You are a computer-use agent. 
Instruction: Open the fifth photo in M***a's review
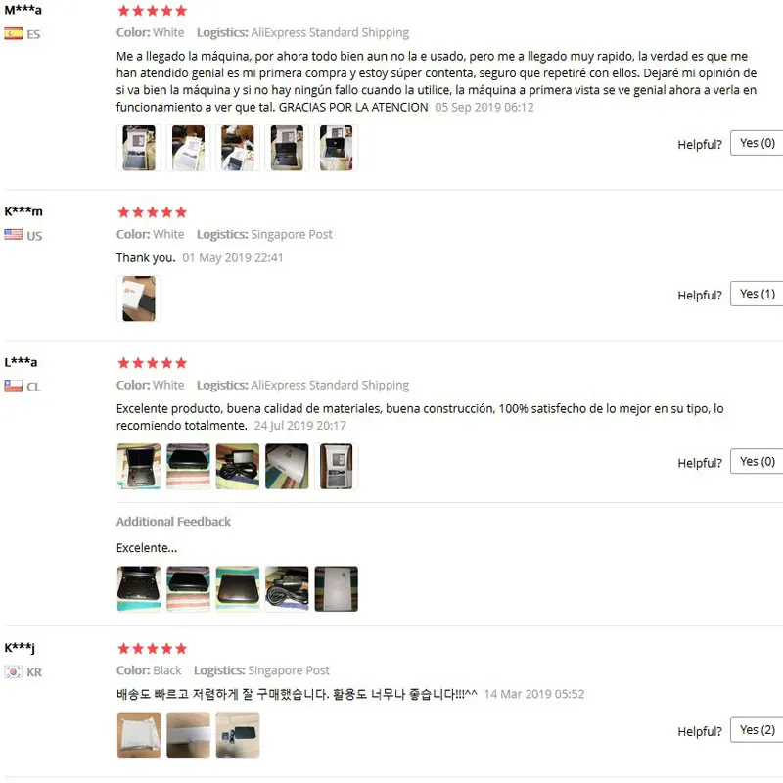[x=336, y=148]
